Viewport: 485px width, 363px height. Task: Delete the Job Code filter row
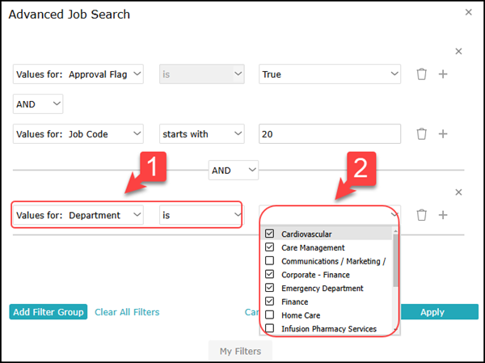[x=421, y=134]
